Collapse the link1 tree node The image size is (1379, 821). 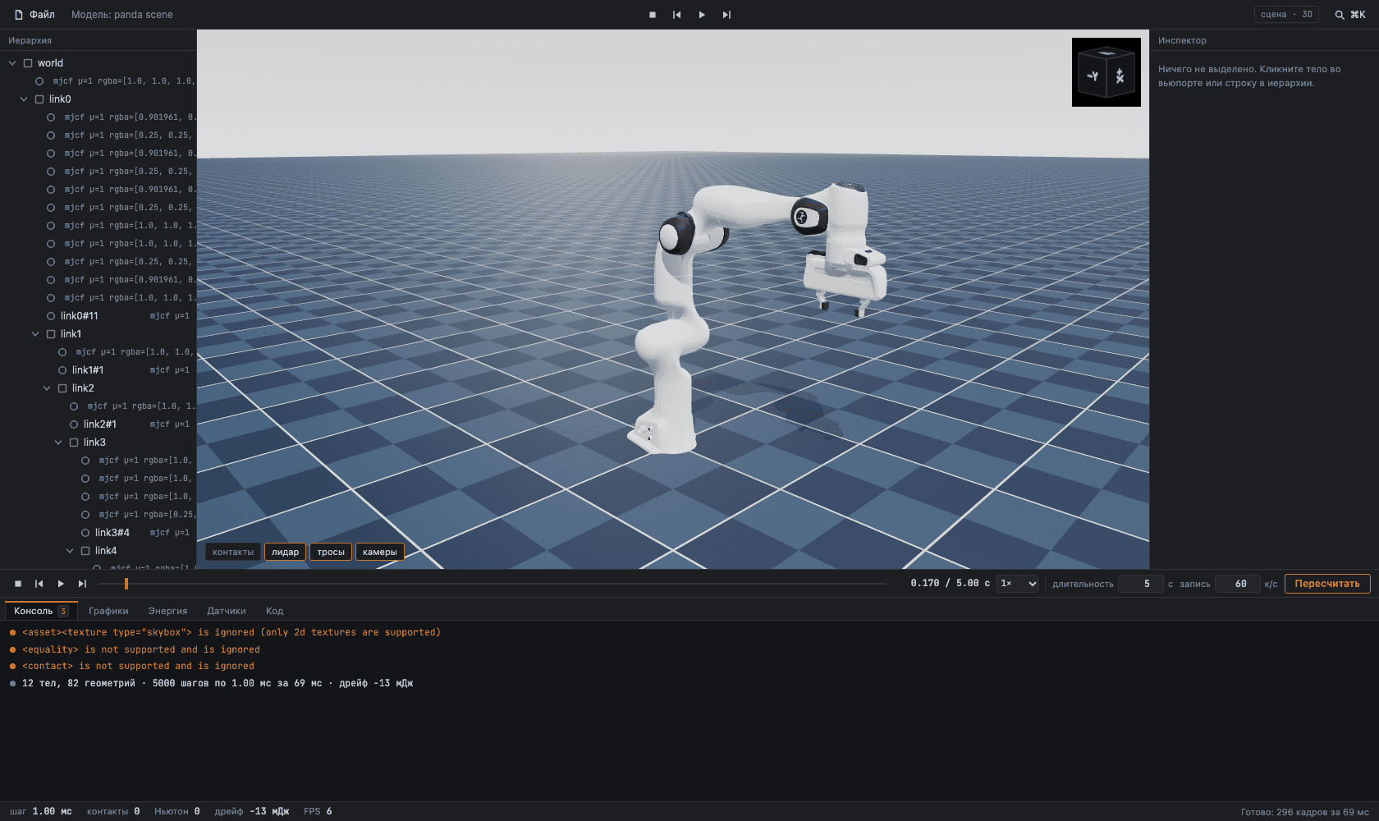point(35,334)
